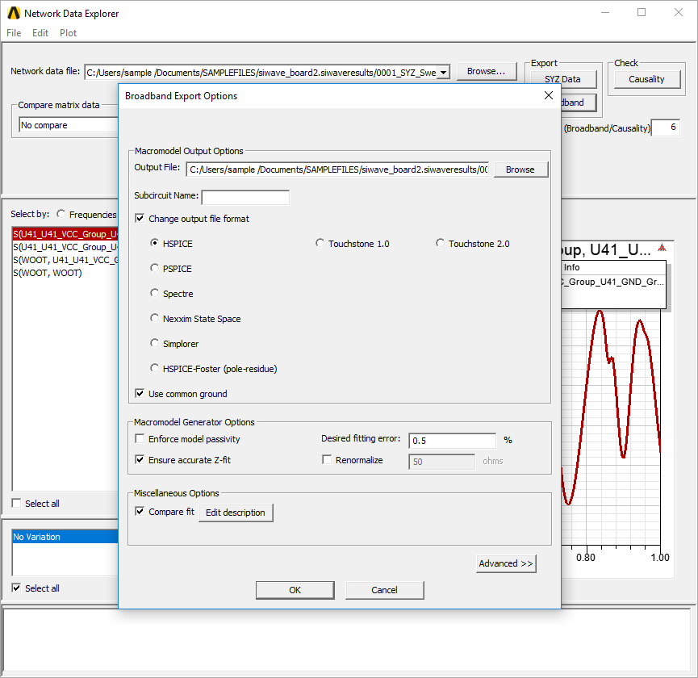
Task: Click the Ansys logo in the title bar
Action: coord(14,13)
